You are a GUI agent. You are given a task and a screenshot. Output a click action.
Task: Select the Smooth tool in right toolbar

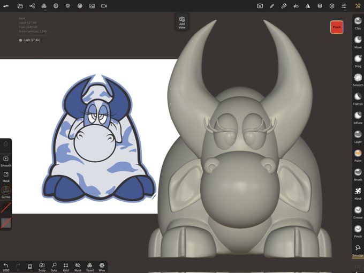[x=358, y=80]
